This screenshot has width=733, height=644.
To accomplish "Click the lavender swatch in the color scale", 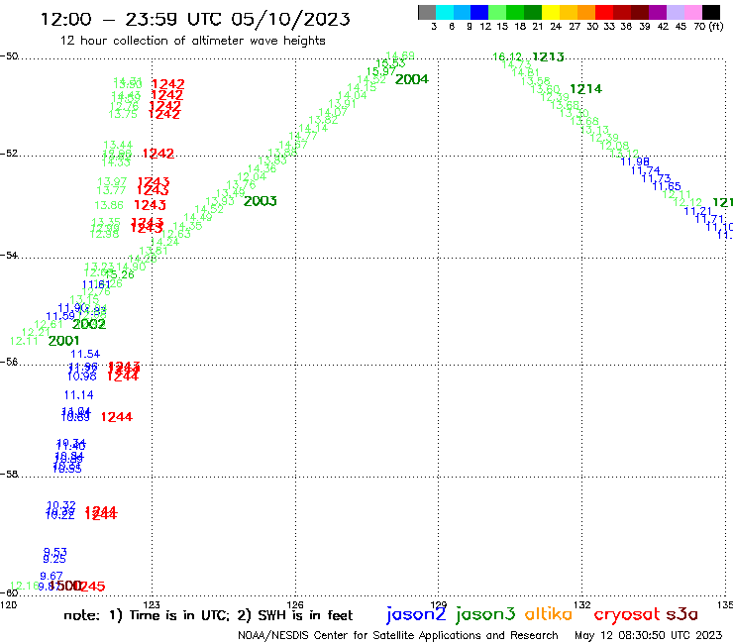I will pos(675,13).
